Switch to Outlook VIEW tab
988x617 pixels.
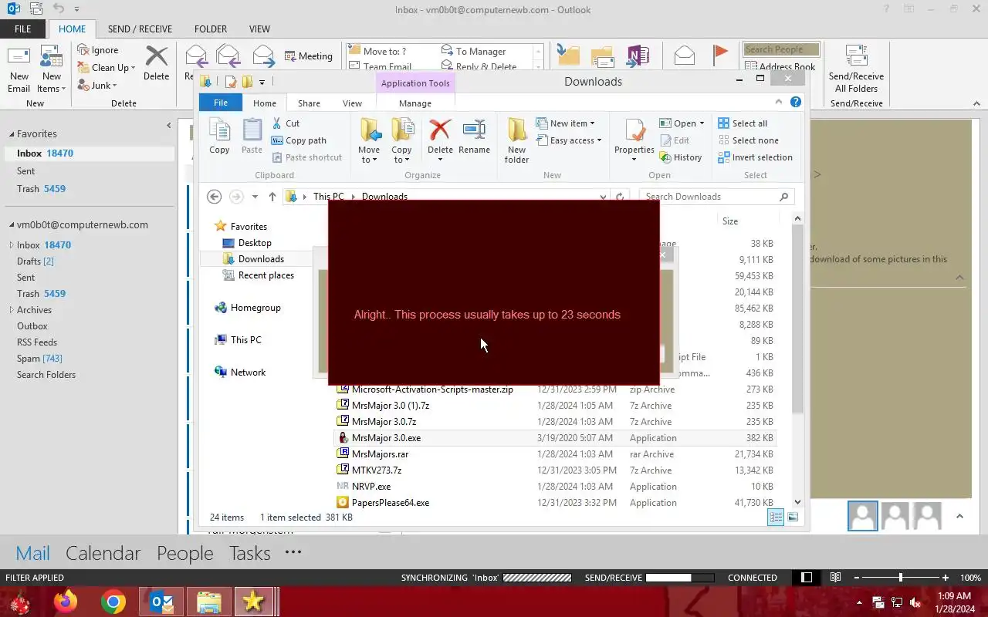[x=259, y=29]
